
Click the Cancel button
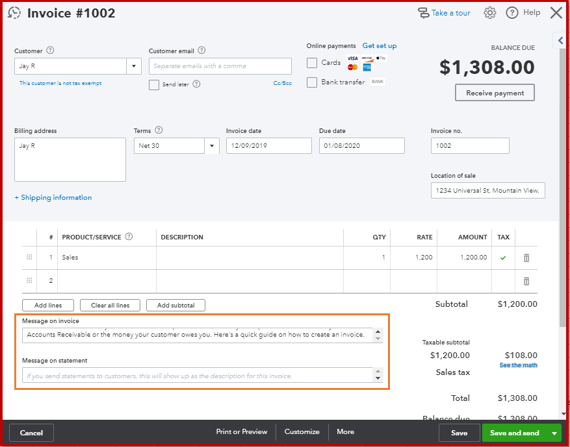(x=31, y=433)
